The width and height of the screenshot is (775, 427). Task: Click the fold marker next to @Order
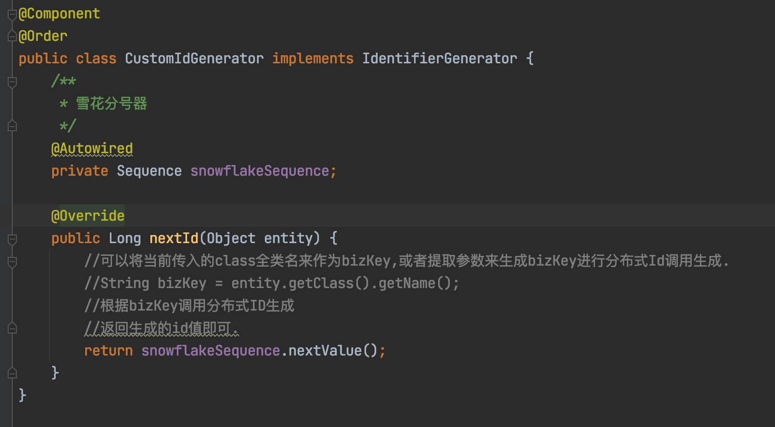(12, 36)
